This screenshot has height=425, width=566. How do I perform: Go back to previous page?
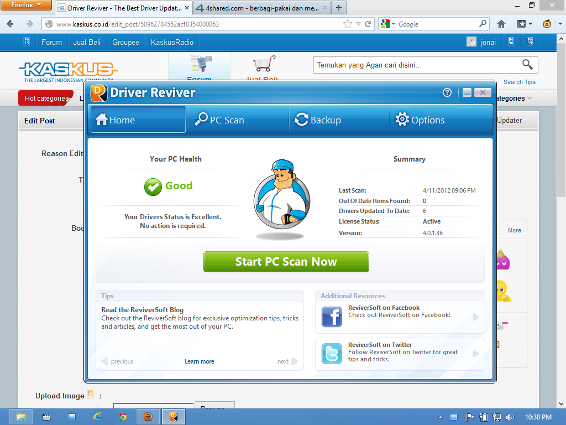coord(10,24)
